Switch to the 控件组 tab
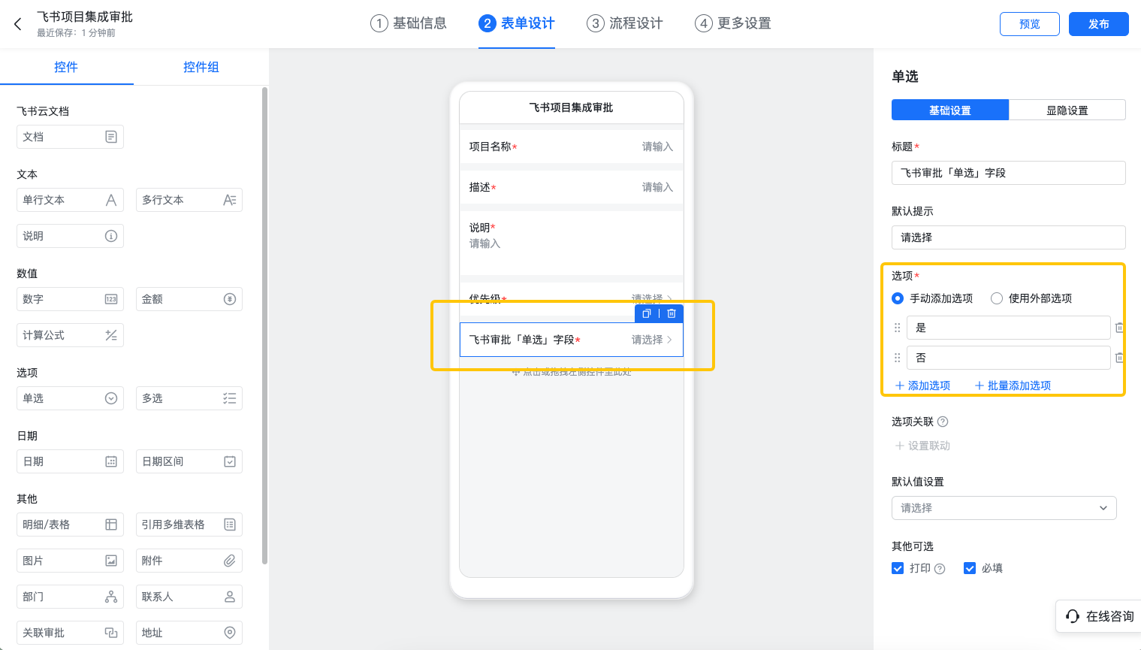This screenshot has height=650, width=1141. coord(201,67)
